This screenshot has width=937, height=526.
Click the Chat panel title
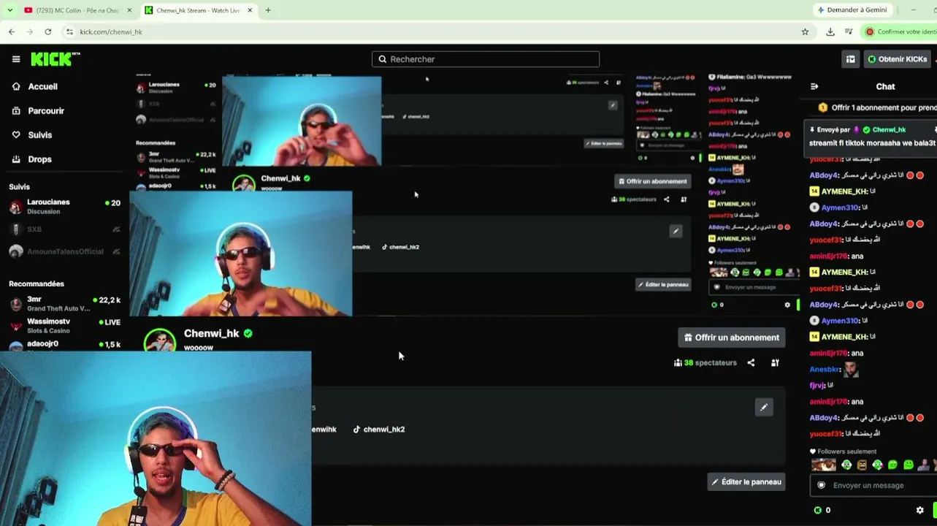pos(885,86)
